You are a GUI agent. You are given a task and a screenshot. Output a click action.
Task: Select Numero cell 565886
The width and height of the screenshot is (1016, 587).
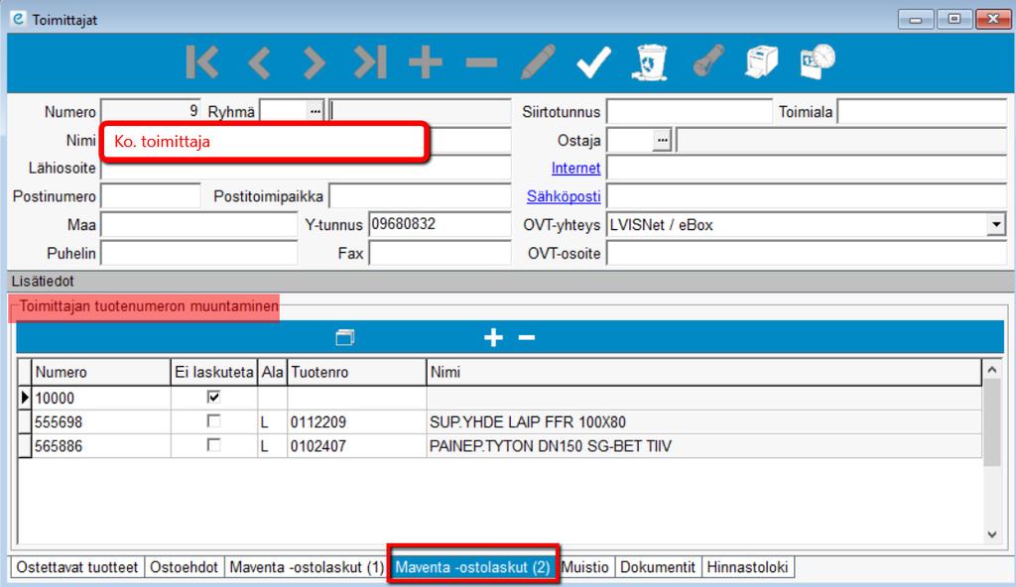click(x=100, y=446)
